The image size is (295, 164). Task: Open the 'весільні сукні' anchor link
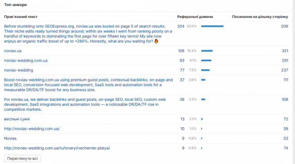[x=17, y=119]
